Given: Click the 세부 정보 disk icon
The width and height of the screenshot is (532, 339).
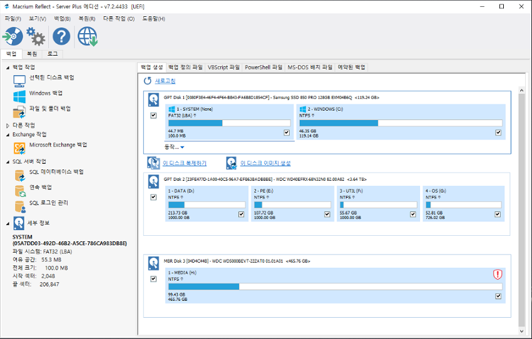Looking at the screenshot, I should tap(19, 223).
